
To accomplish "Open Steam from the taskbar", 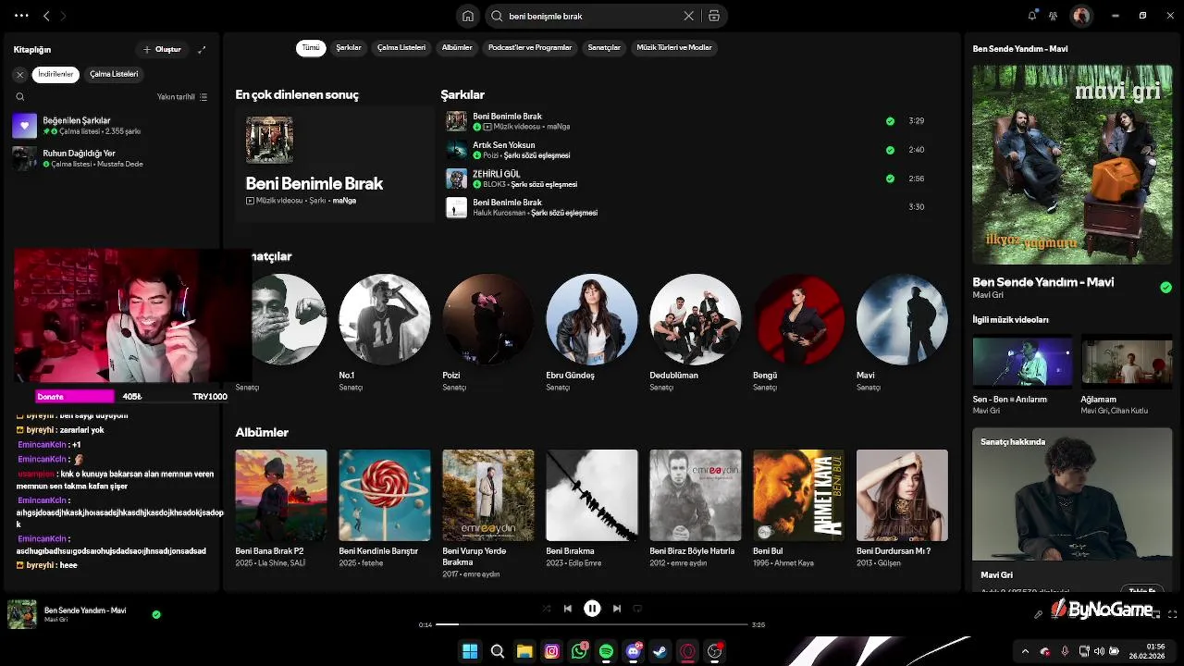I will pos(660,651).
